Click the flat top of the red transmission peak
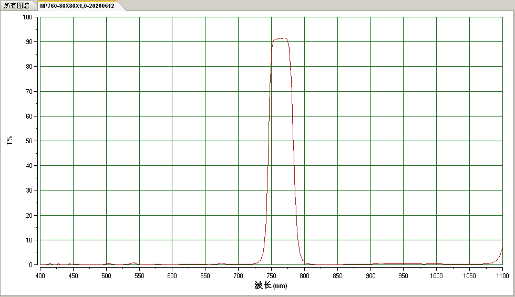 (x=280, y=39)
